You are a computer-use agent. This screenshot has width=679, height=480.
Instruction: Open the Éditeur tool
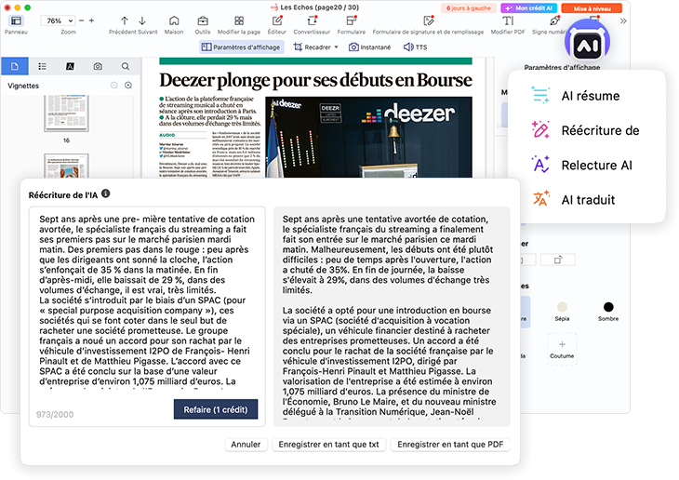[x=277, y=20]
